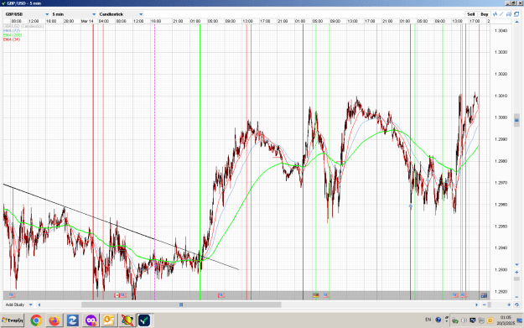Click the Canada flag news event marker
The height and width of the screenshot is (328, 524).
[117, 295]
